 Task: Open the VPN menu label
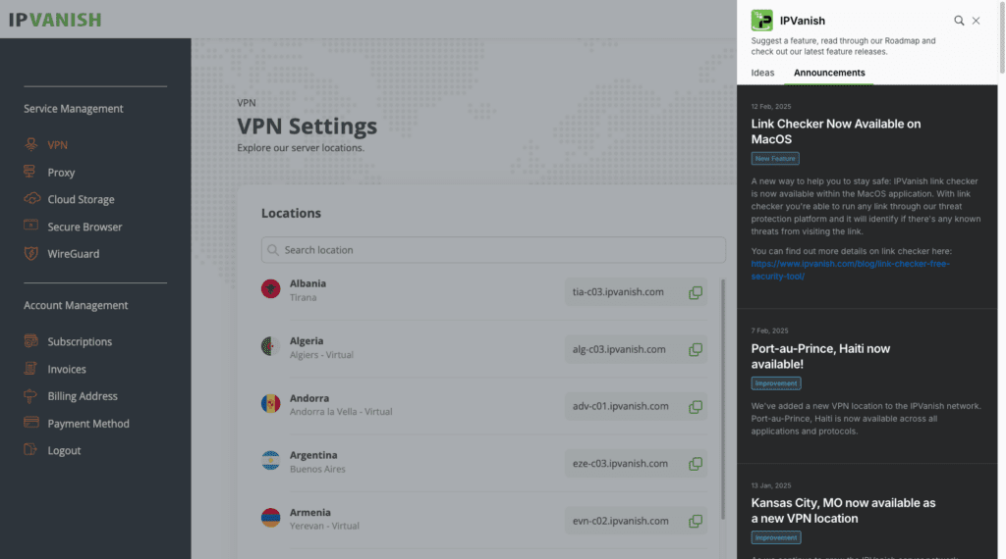[57, 145]
